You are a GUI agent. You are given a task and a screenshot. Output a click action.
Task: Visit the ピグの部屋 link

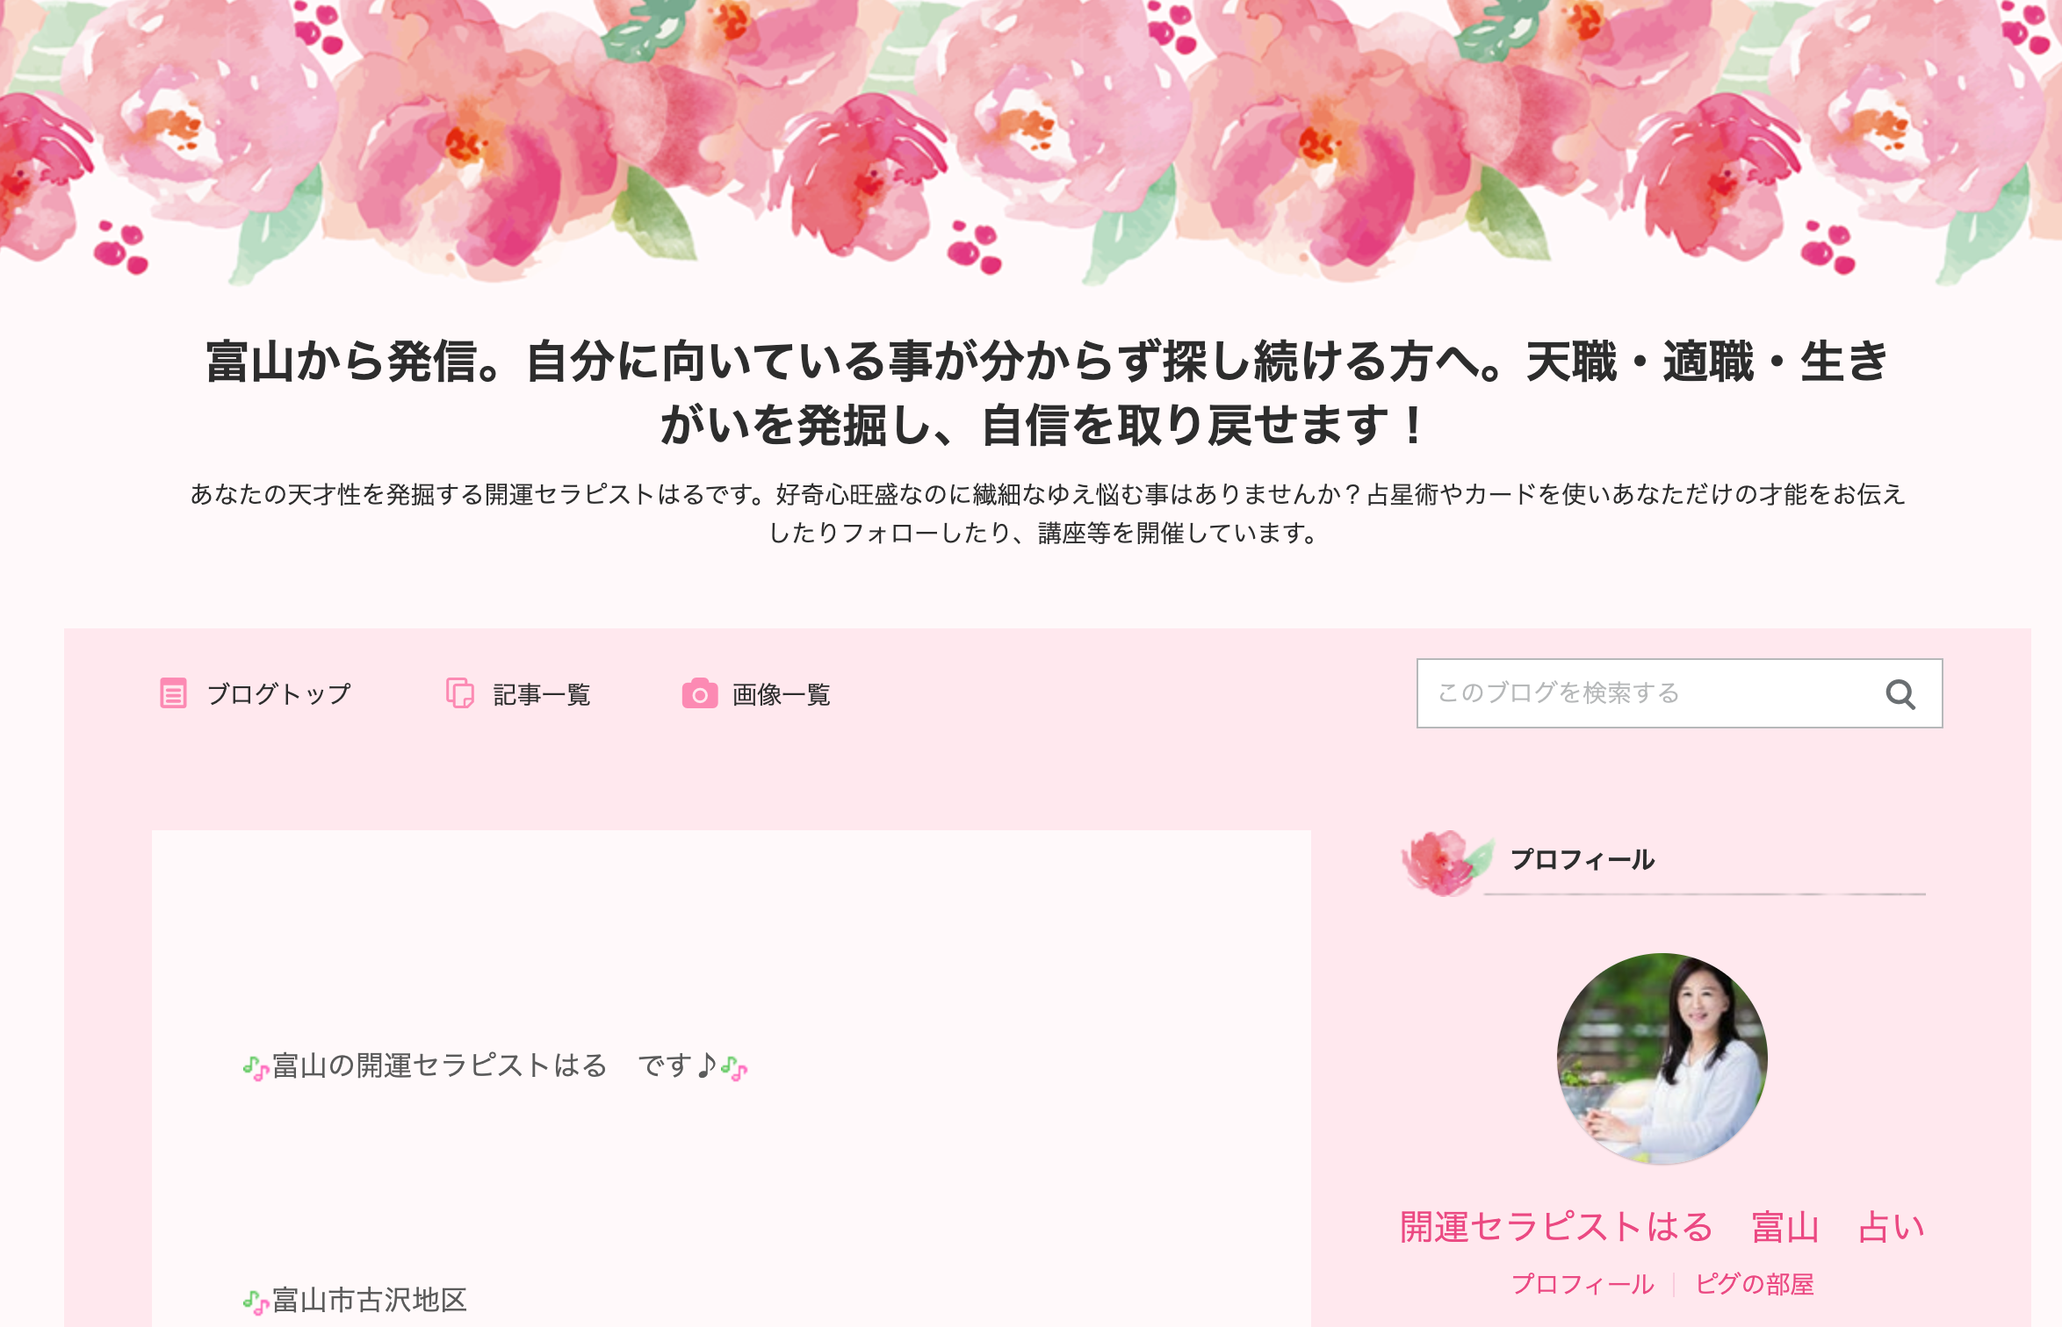pyautogui.click(x=1754, y=1284)
